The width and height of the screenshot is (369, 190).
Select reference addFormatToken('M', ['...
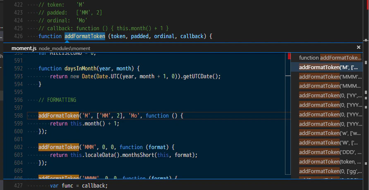pyautogui.click(x=327, y=67)
